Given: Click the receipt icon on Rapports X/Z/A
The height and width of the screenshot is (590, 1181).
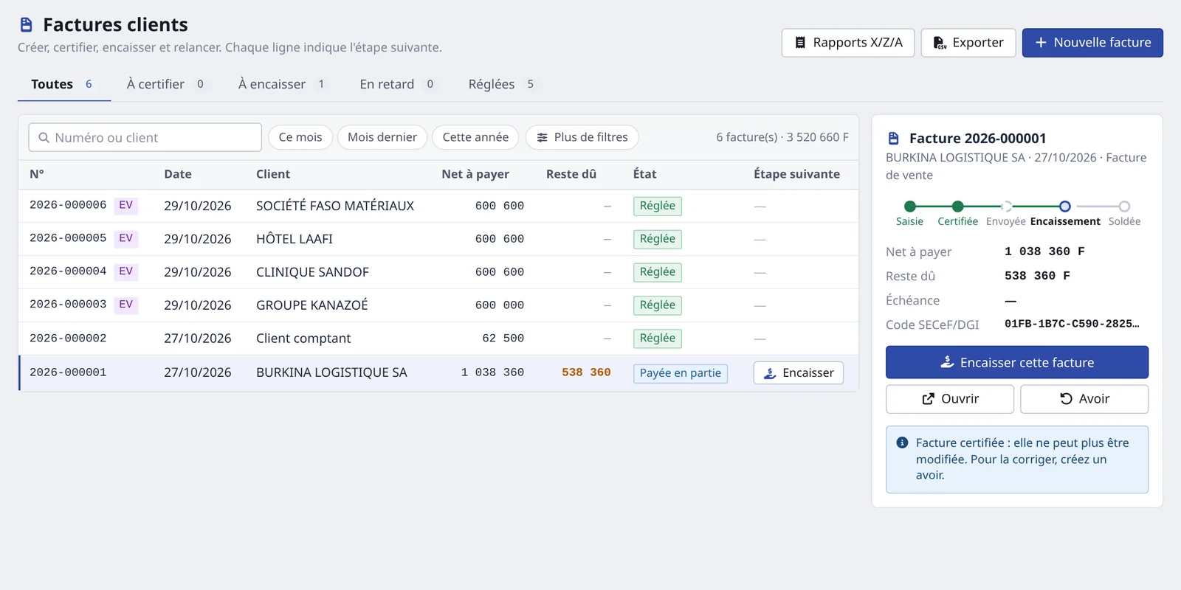Looking at the screenshot, I should [800, 43].
